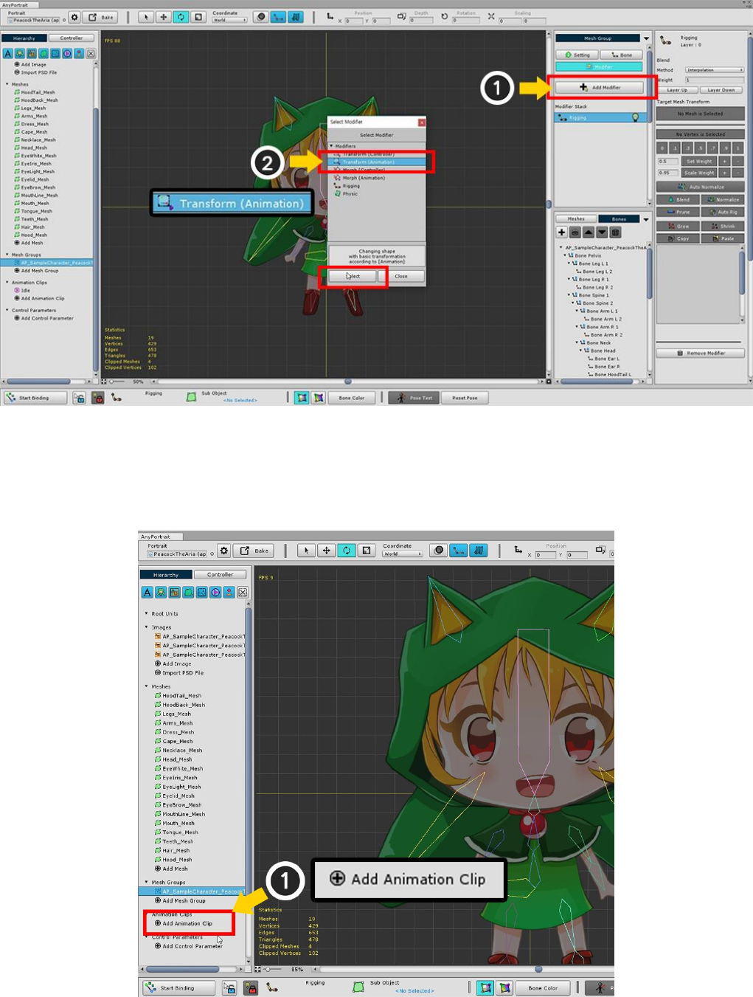Choose Morph (Animation) in modifier list
Screen dimensions: 753x997
coord(363,178)
